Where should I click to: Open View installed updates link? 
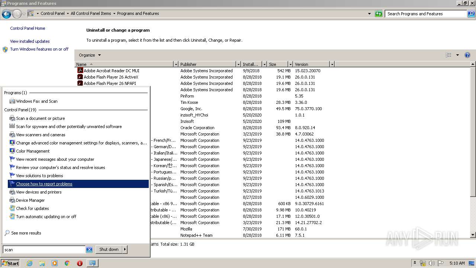30,41
